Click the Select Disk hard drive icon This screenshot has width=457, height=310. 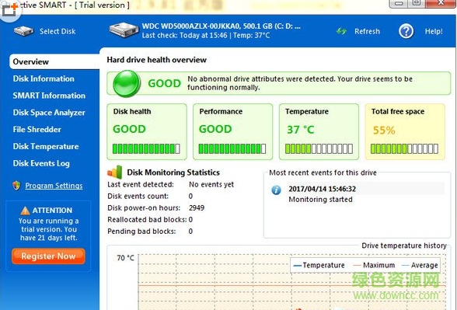click(x=23, y=31)
